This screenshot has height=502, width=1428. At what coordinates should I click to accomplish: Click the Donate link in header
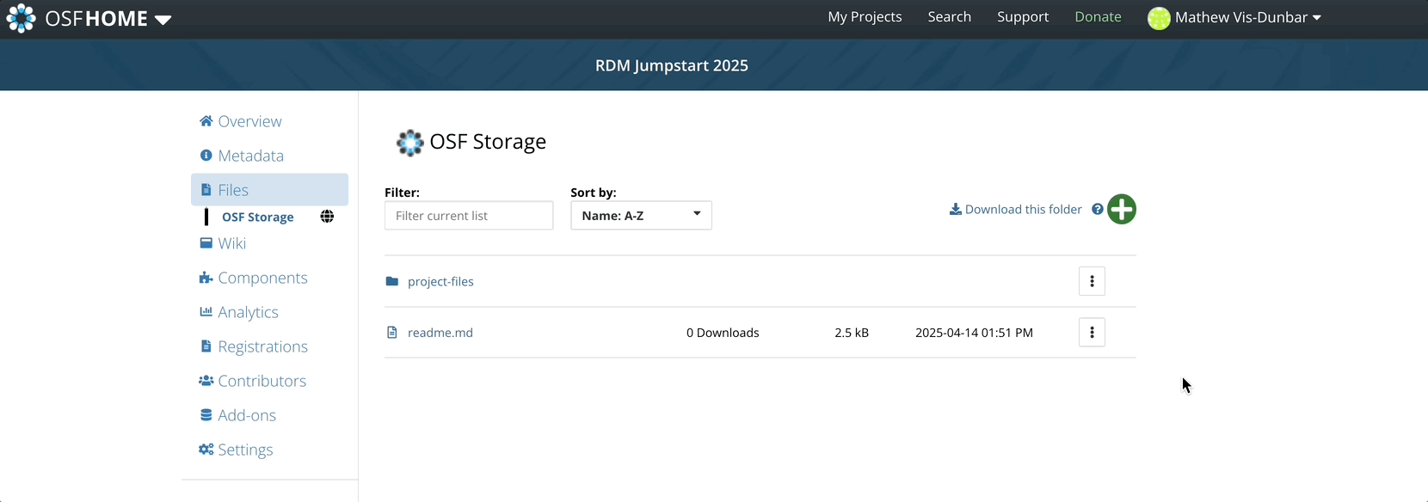pos(1098,17)
